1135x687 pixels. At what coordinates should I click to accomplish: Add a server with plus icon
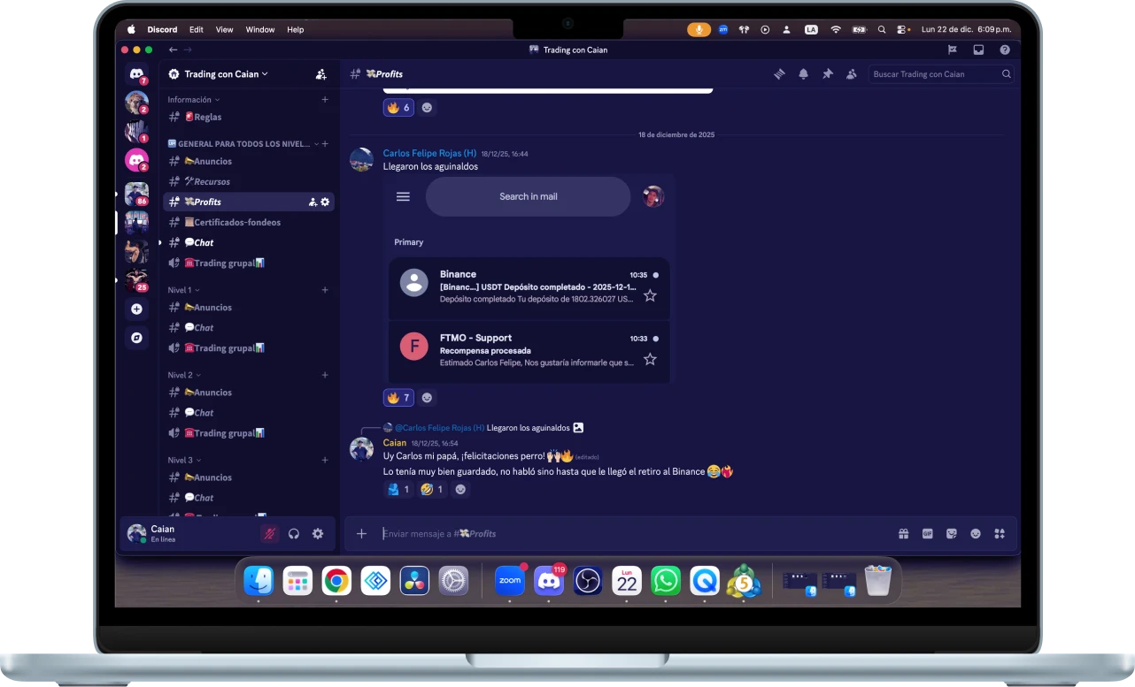tap(136, 309)
